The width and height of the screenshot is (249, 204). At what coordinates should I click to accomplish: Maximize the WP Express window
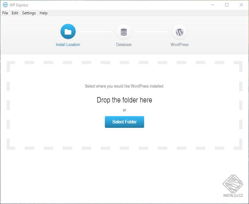[x=227, y=5]
